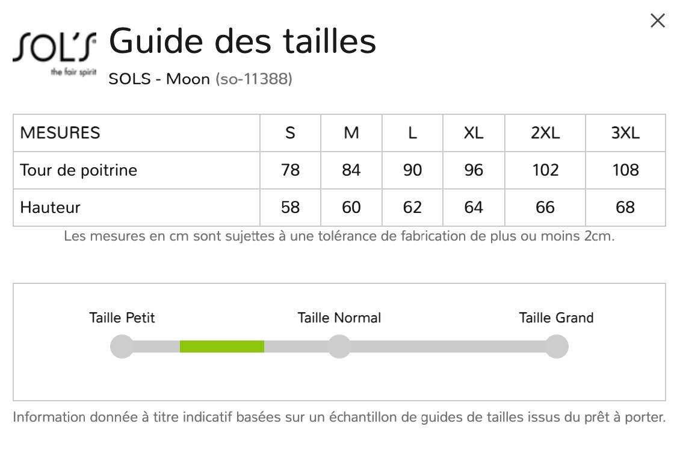Click the Taille Normal slider marker

tap(339, 347)
